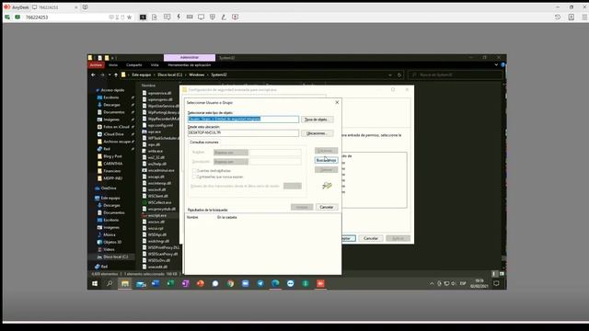The width and height of the screenshot is (589, 331).
Task: Open Excel from the taskbar
Action: [x=170, y=284]
